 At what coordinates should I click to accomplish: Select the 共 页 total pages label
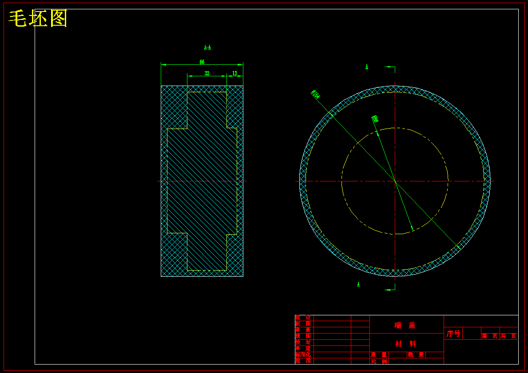pos(508,336)
